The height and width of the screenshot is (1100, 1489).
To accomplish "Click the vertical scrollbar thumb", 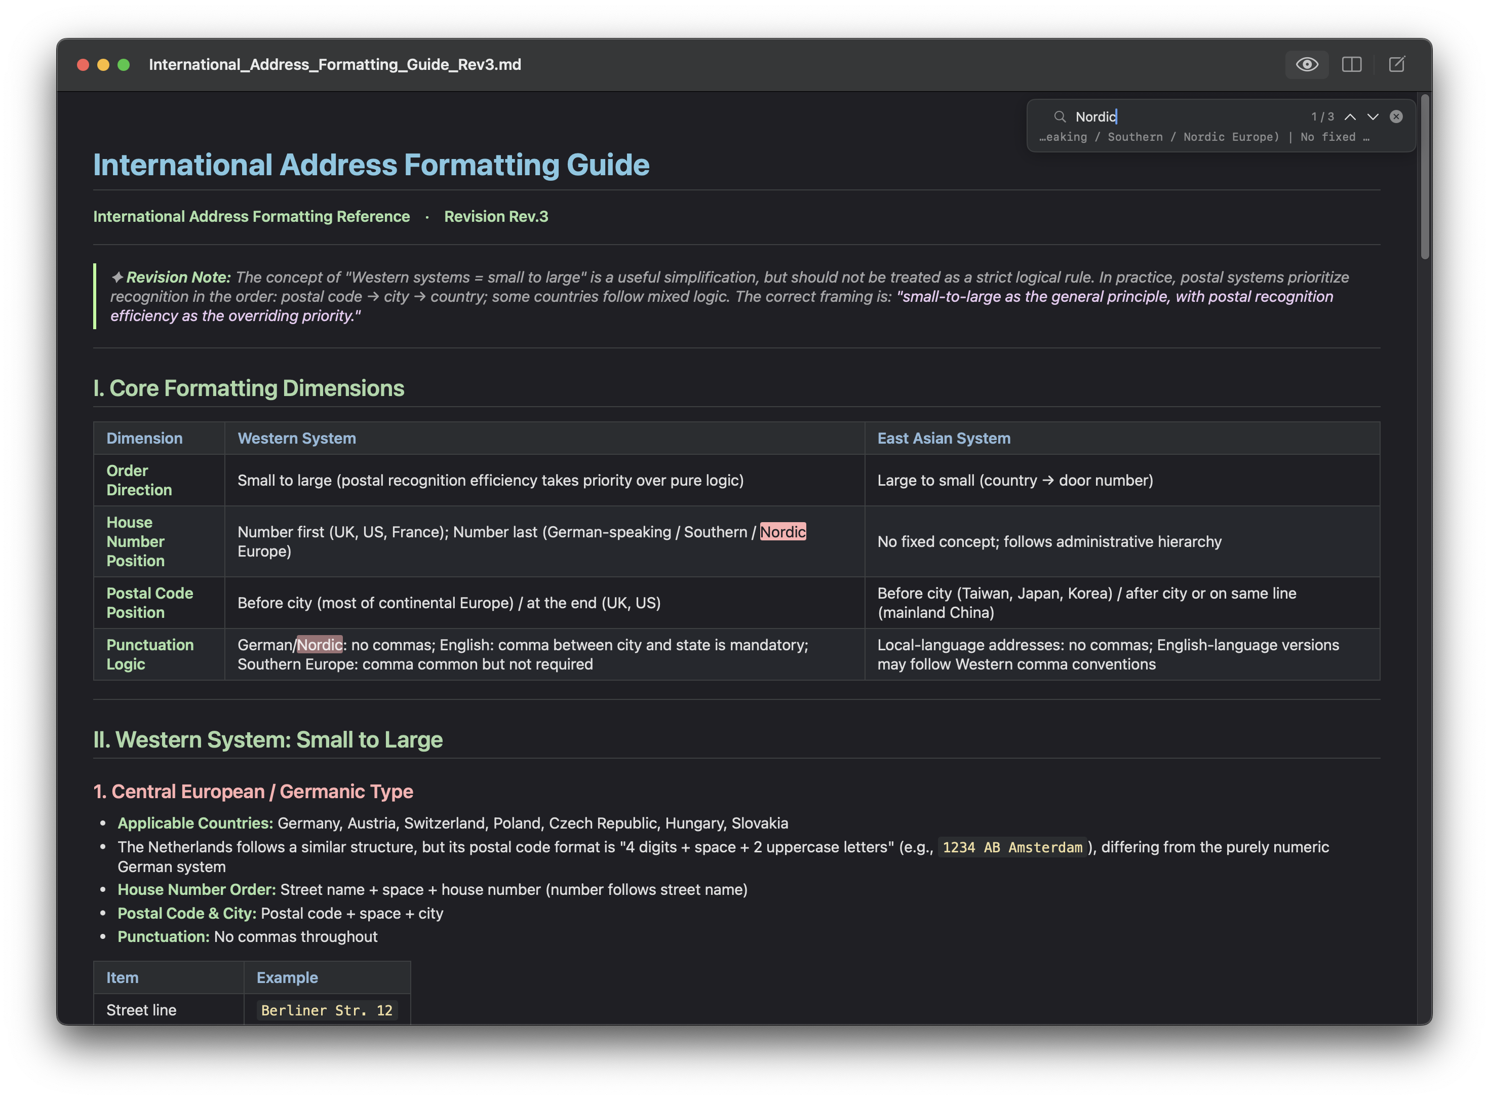I will pos(1425,176).
